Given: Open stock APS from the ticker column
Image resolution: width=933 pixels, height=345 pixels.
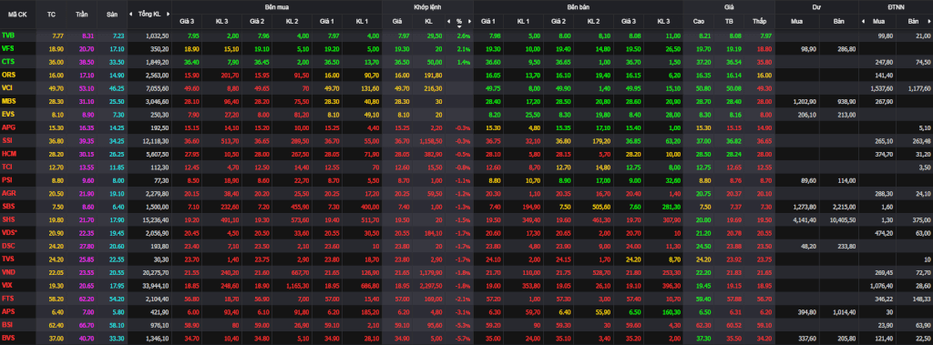Looking at the screenshot, I should [8, 311].
